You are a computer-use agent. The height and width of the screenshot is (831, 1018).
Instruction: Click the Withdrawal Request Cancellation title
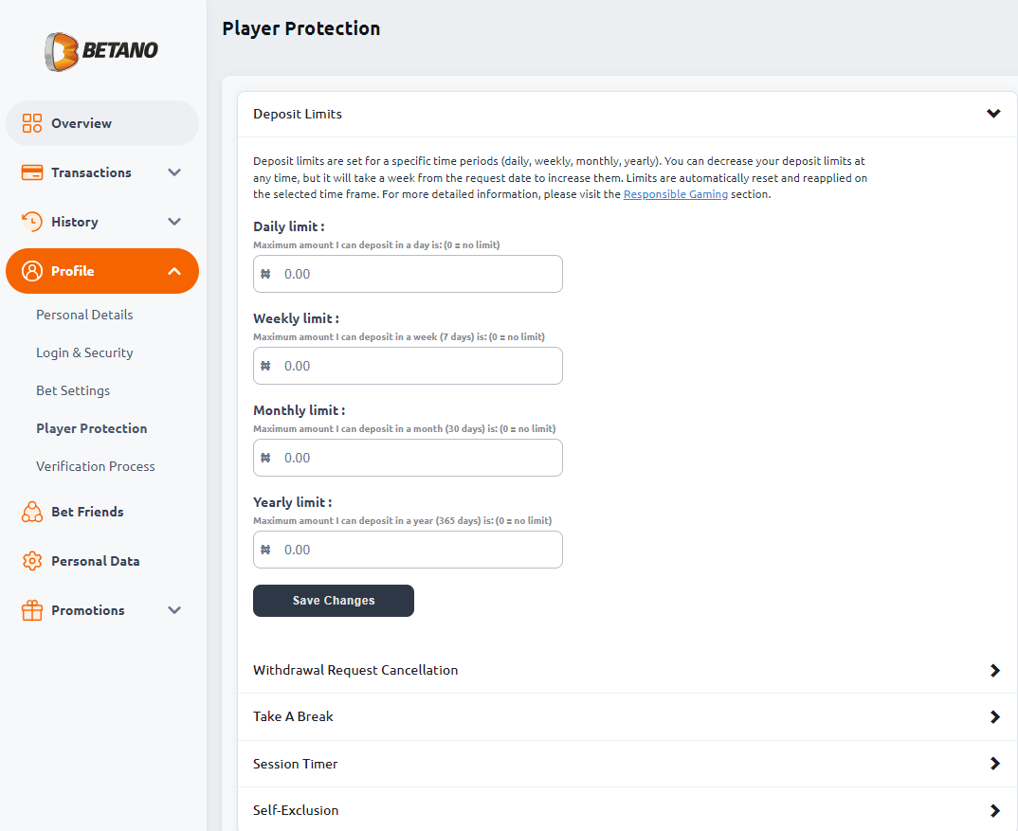(355, 670)
